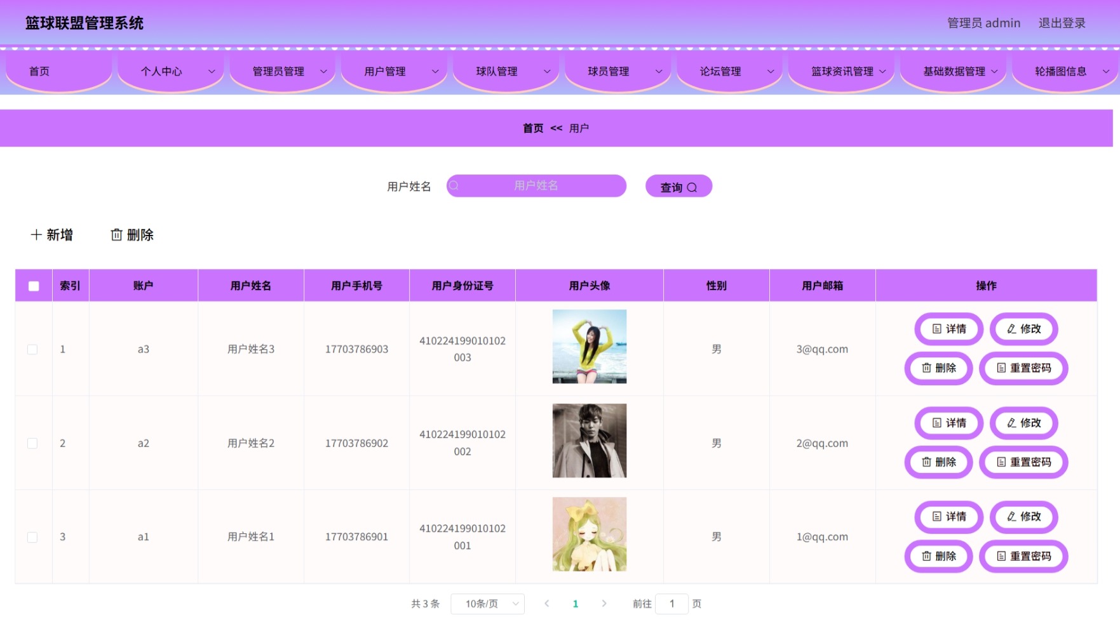Expand the 篮球资讯管理 menu
This screenshot has width=1120, height=636.
[841, 71]
